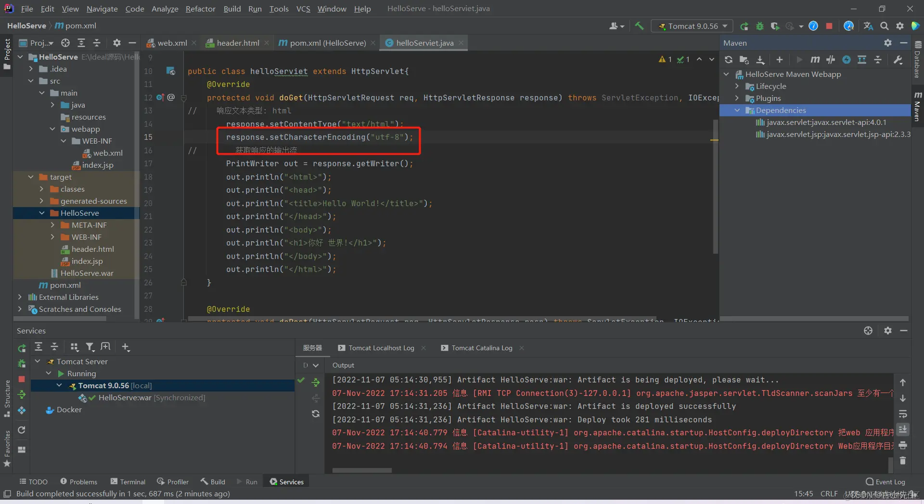
Task: Open Maven settings wrench icon
Action: tap(898, 60)
